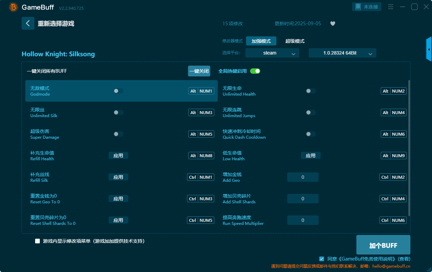Click the Hollow Knight: Silksong title

coord(58,54)
